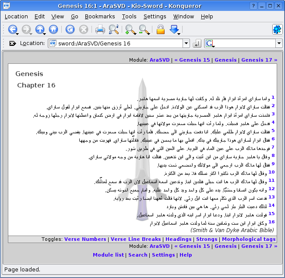The height and width of the screenshot is (278, 285).
Task: Click verse number 10 link
Action: click(x=271, y=172)
